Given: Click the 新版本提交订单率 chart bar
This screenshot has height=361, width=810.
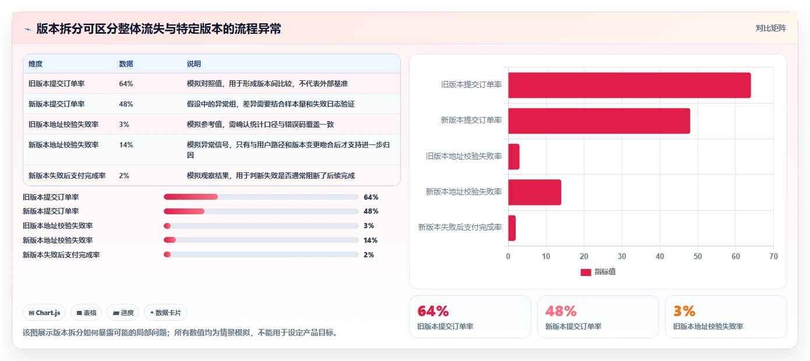Looking at the screenshot, I should [599, 121].
